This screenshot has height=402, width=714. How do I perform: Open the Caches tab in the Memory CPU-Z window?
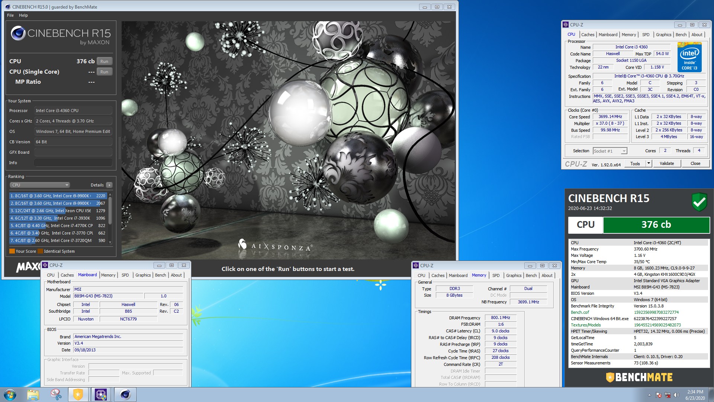(438, 275)
